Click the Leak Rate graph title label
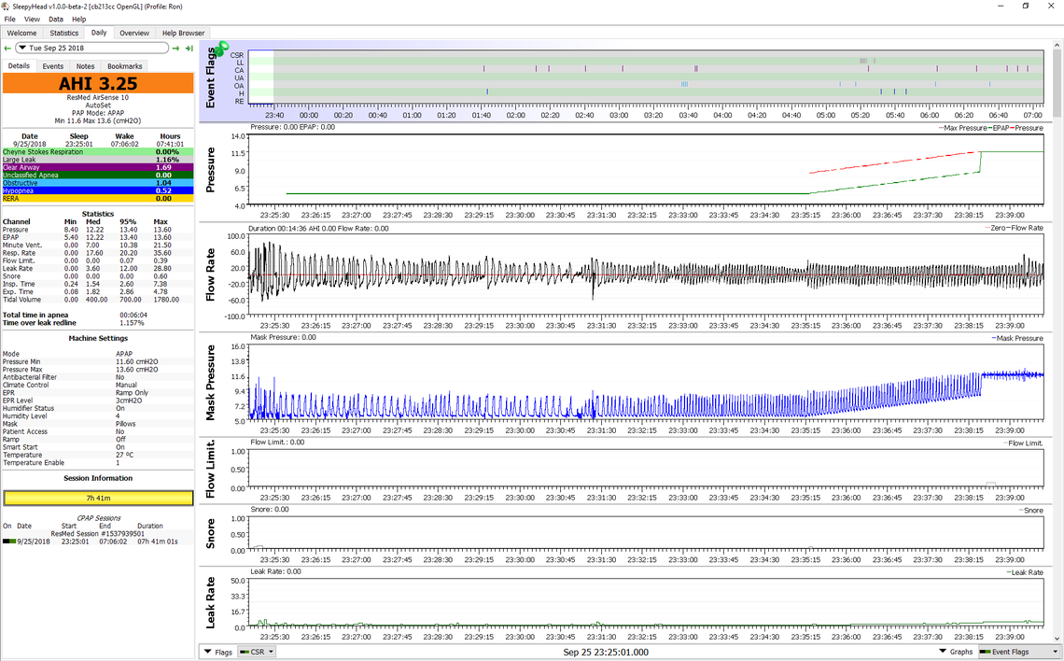1064x661 pixels. (x=210, y=602)
